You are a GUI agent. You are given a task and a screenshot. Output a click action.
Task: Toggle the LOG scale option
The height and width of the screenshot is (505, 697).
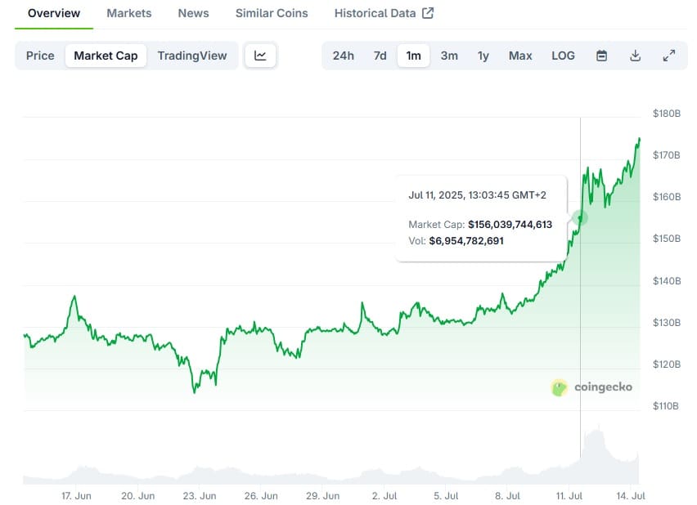tap(563, 56)
